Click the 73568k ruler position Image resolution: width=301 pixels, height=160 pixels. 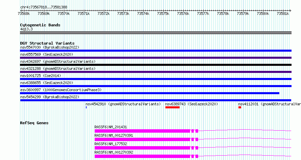24,14
